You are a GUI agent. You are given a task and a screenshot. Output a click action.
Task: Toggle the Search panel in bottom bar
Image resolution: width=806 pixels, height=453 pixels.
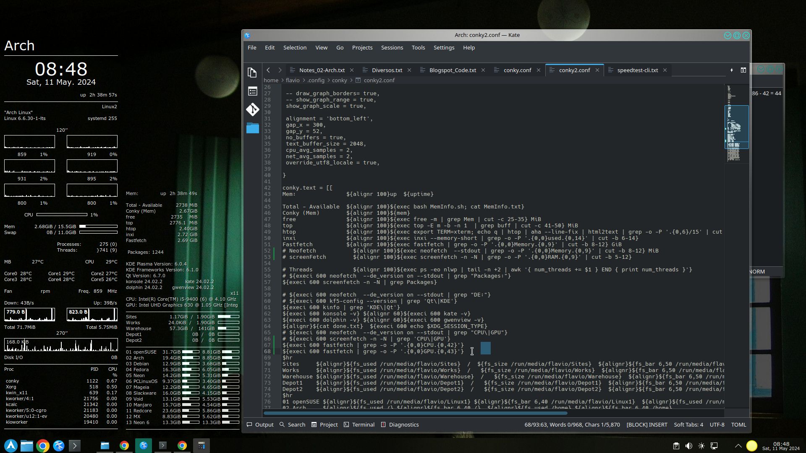pos(292,425)
